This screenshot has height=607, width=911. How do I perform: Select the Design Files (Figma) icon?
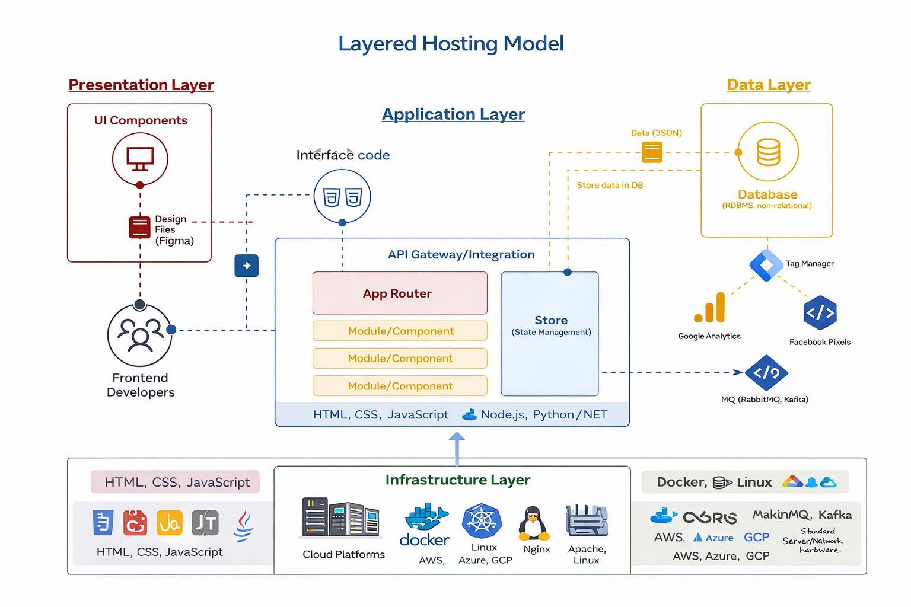tap(139, 227)
